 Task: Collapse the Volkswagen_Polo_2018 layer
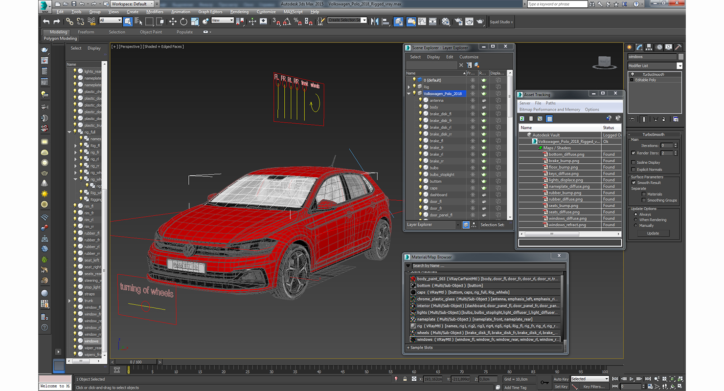409,93
